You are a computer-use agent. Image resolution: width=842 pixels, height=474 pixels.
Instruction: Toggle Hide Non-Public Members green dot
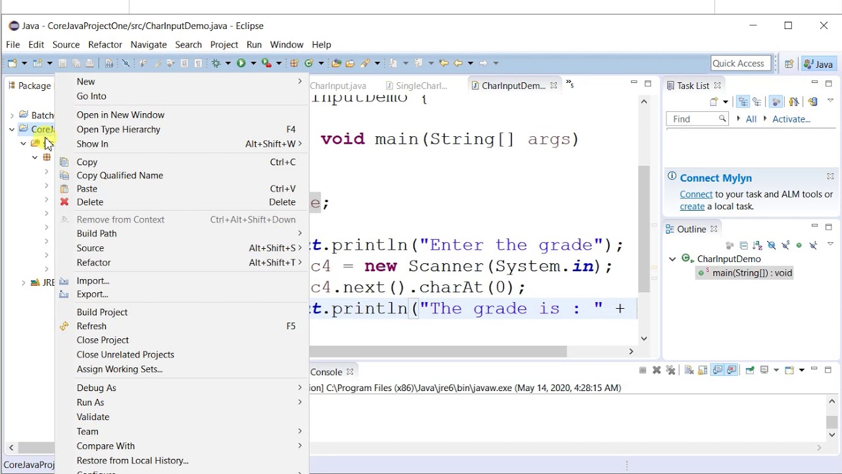799,245
